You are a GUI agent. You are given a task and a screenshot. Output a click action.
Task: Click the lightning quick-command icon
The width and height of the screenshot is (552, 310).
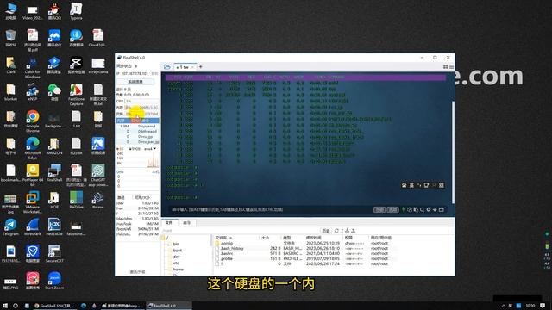coord(403,210)
